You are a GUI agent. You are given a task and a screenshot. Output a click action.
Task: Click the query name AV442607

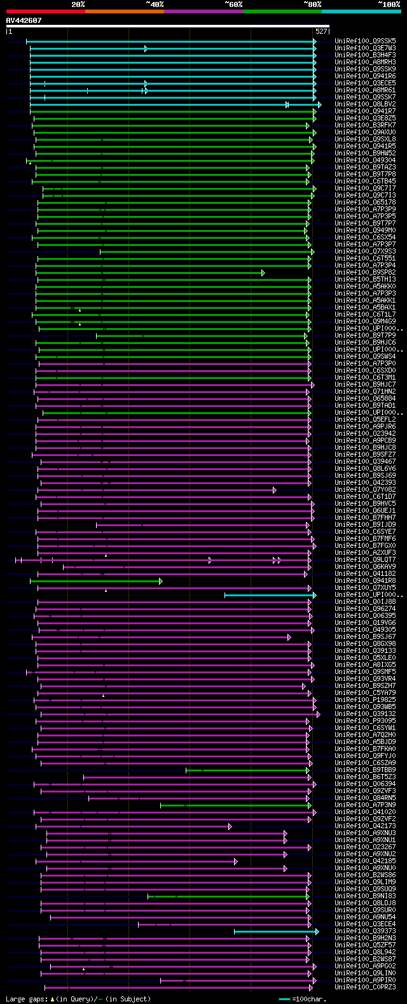tap(24, 20)
